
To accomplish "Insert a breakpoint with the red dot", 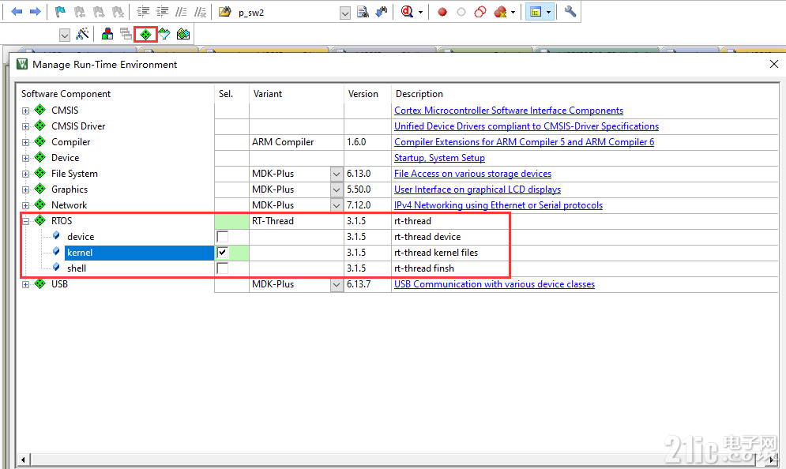I will (x=442, y=12).
